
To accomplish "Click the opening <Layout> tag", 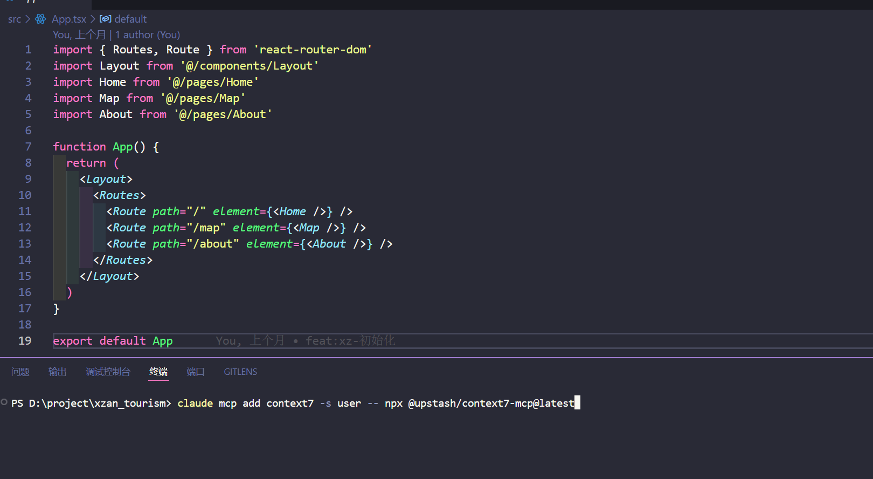I will (106, 179).
